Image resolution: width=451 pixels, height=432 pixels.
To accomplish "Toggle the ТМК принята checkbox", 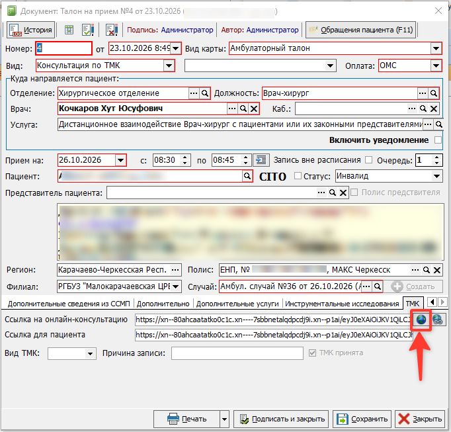I will 312,353.
